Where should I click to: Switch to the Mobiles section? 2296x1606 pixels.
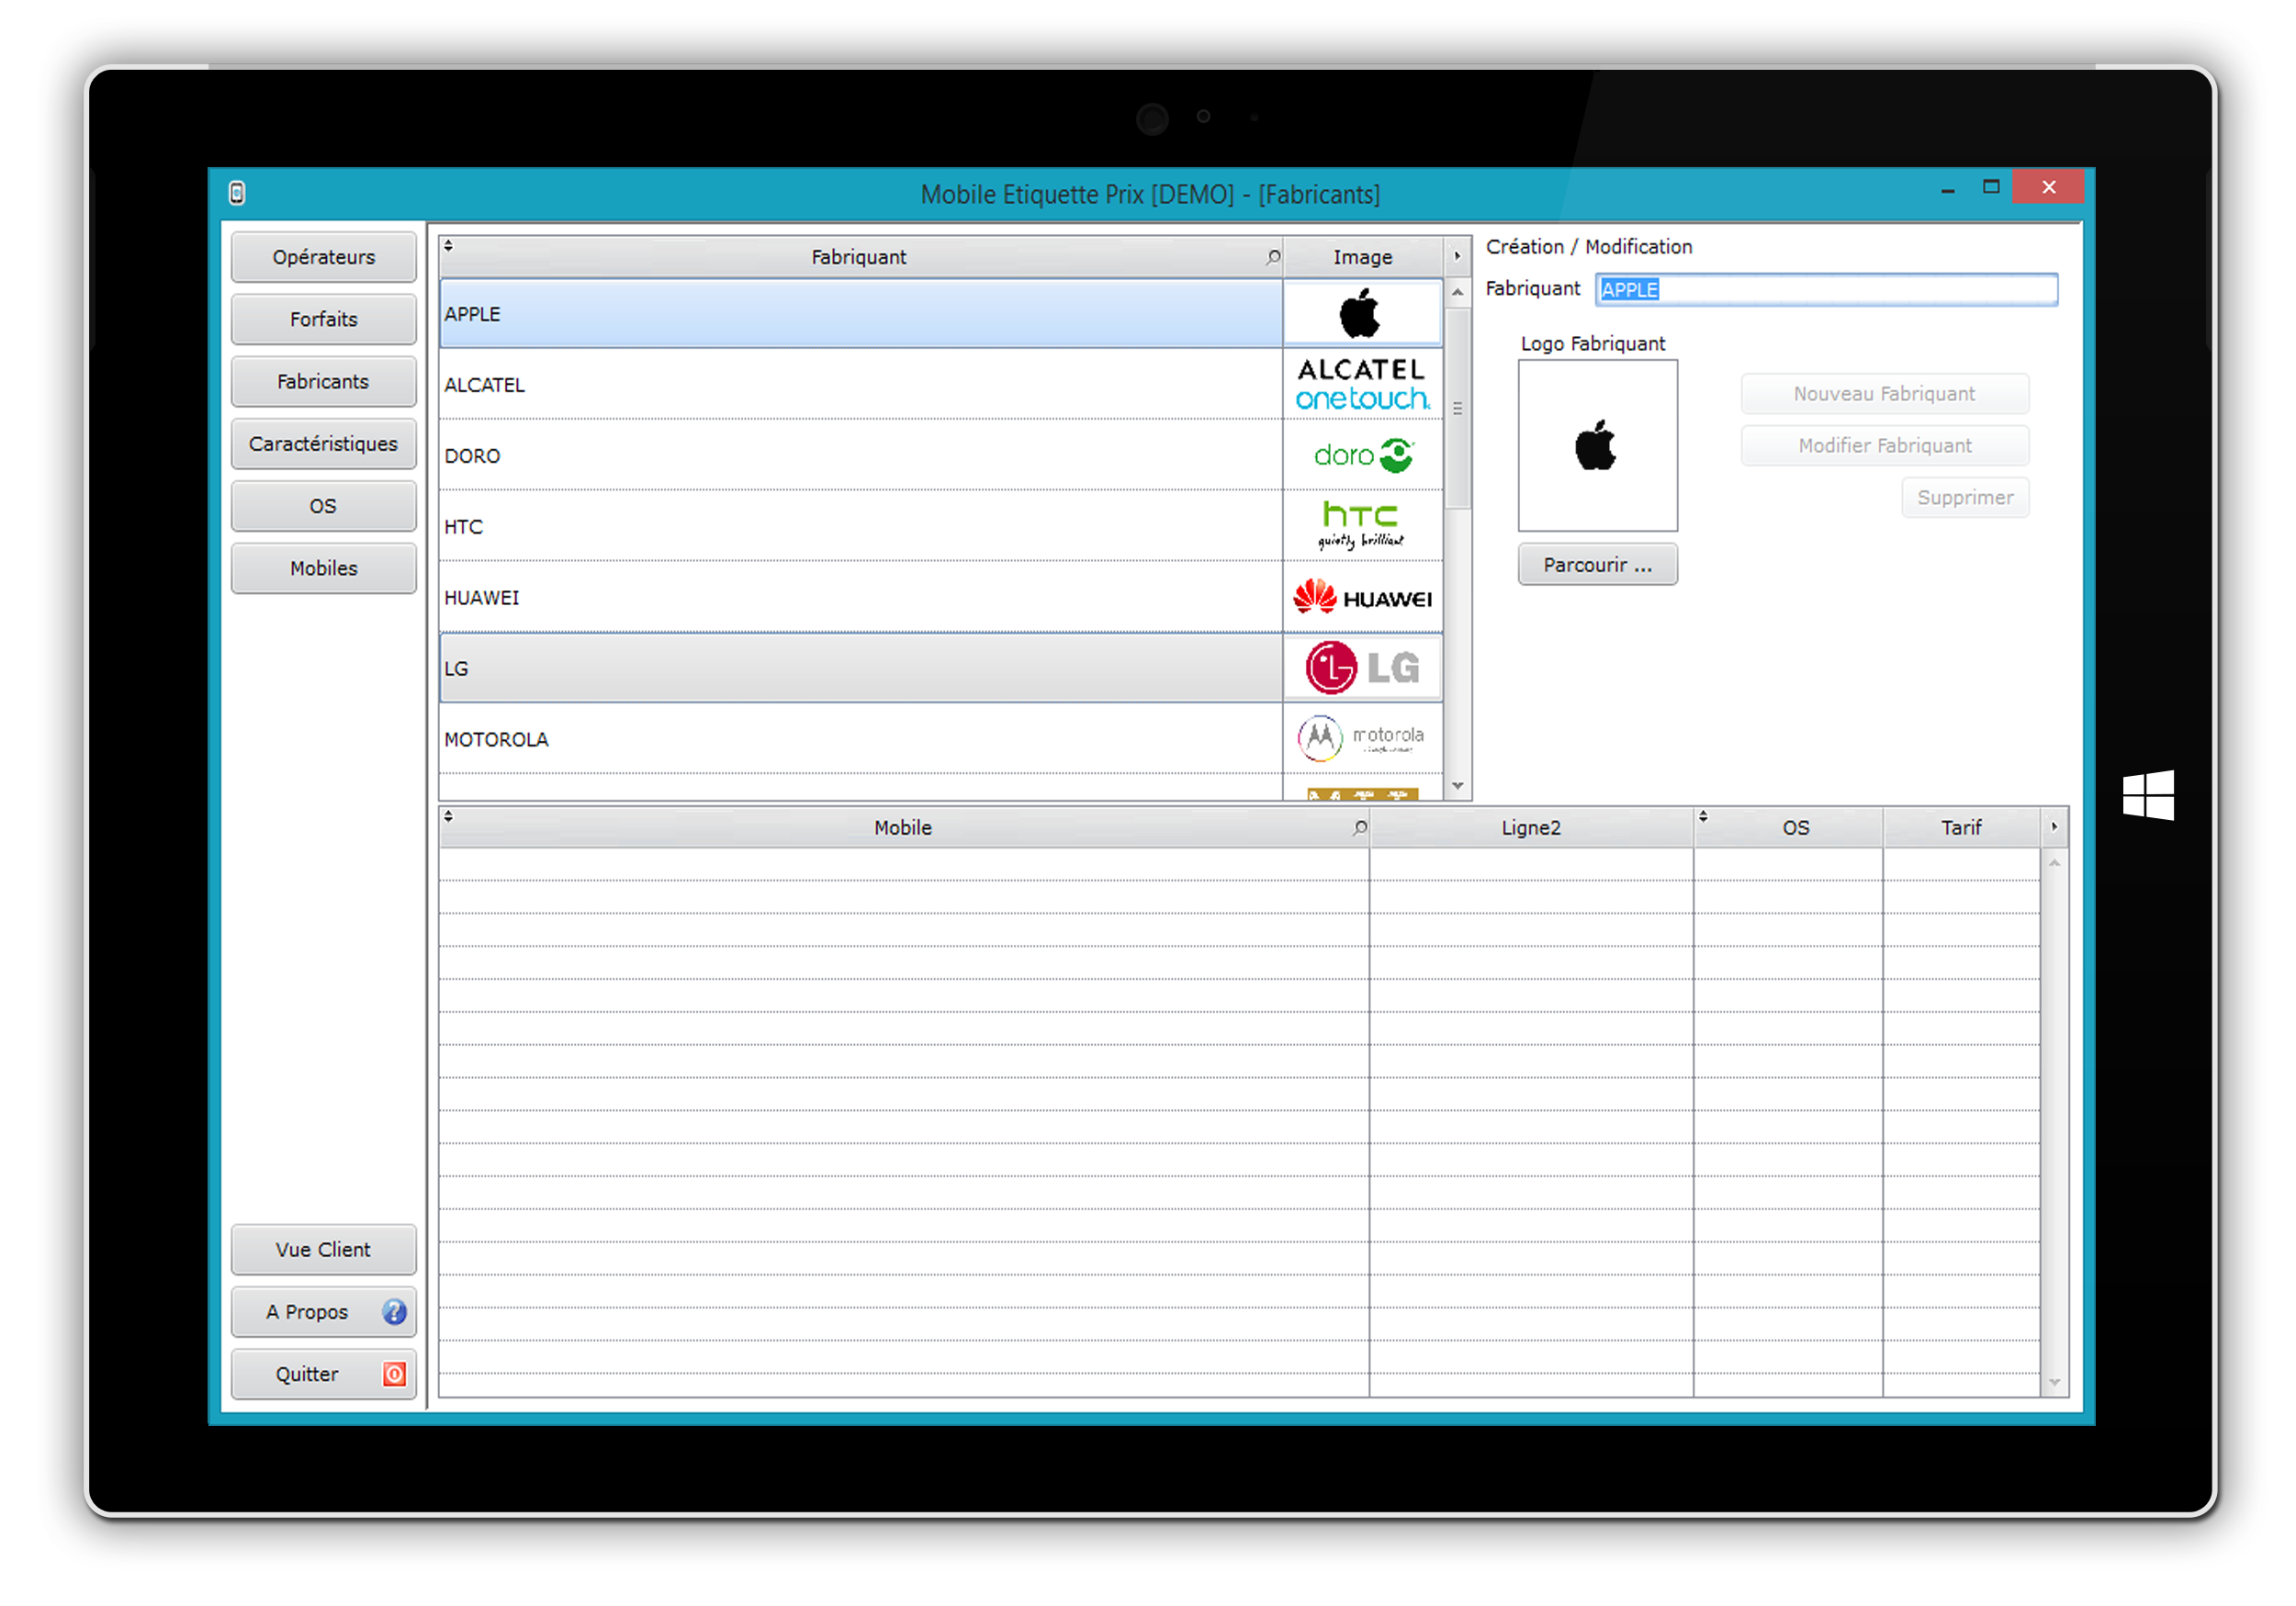point(323,568)
